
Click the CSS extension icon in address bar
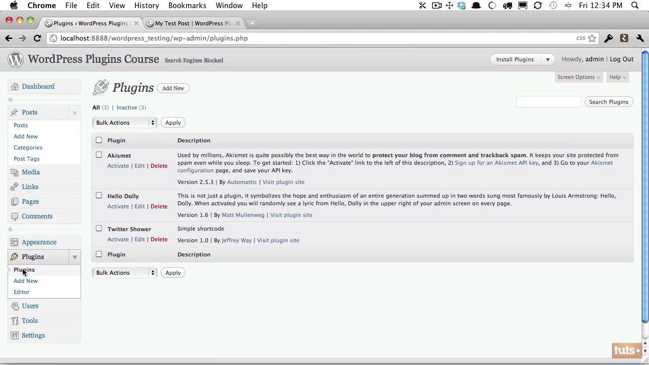[x=581, y=38]
